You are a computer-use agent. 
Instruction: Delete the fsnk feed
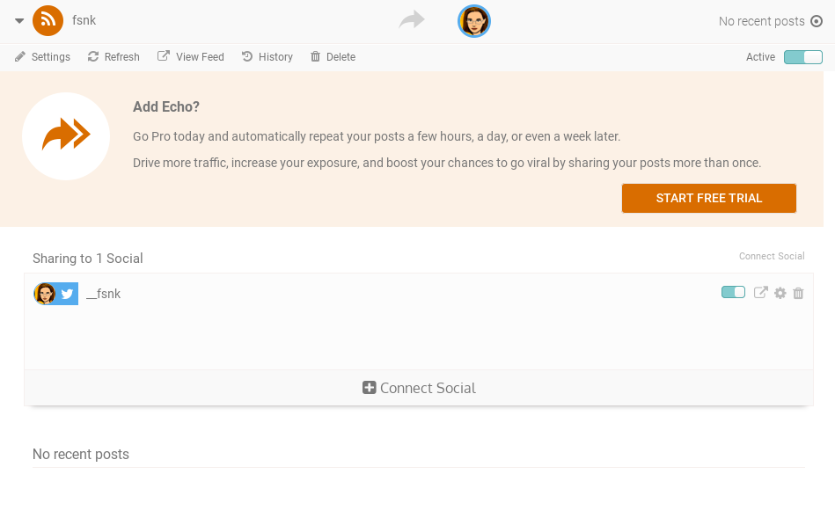[x=333, y=57]
